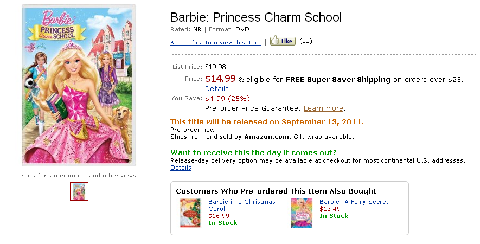Screen dimensions: 480x244
Task: Open Details link for release-day delivery
Action: pyautogui.click(x=181, y=168)
